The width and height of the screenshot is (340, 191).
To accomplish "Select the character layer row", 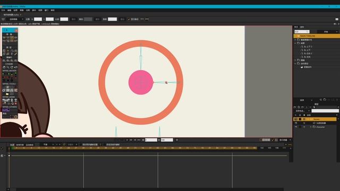I will [315, 127].
